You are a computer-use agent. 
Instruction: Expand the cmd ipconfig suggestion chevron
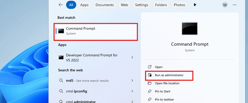click(132, 91)
